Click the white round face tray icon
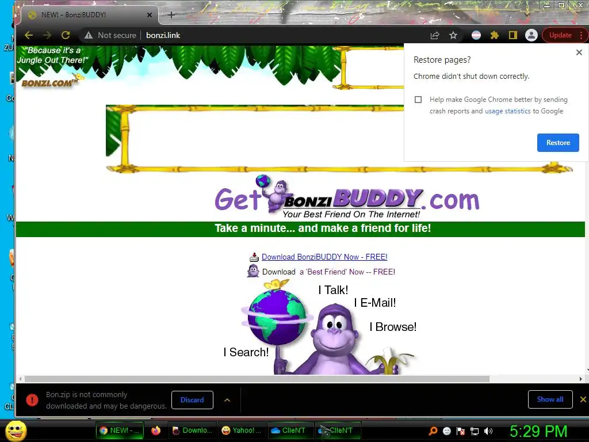The height and width of the screenshot is (442, 589). click(x=447, y=431)
